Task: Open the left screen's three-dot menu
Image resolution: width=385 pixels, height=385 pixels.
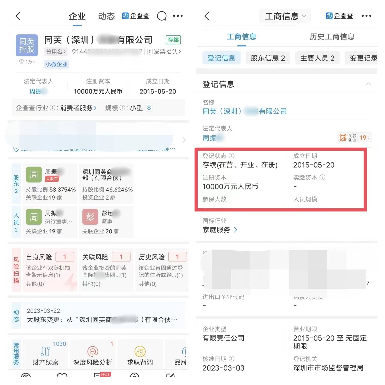Action: click(178, 16)
